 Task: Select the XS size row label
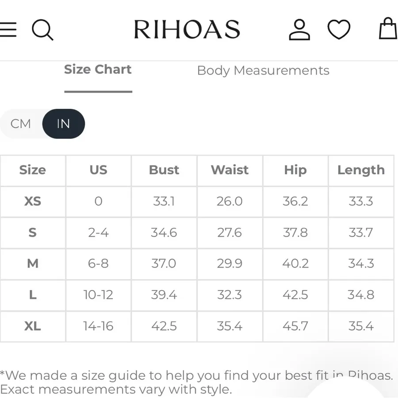coord(33,202)
